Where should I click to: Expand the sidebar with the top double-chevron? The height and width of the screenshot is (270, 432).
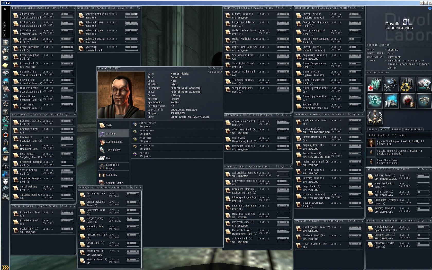[5, 9]
